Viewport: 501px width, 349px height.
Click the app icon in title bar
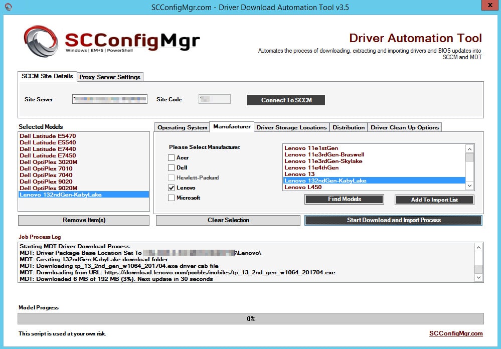(x=9, y=7)
